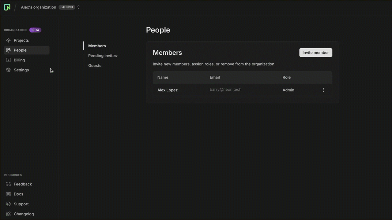Click the Docs icon in Resources
This screenshot has width=392, height=220.
8,194
